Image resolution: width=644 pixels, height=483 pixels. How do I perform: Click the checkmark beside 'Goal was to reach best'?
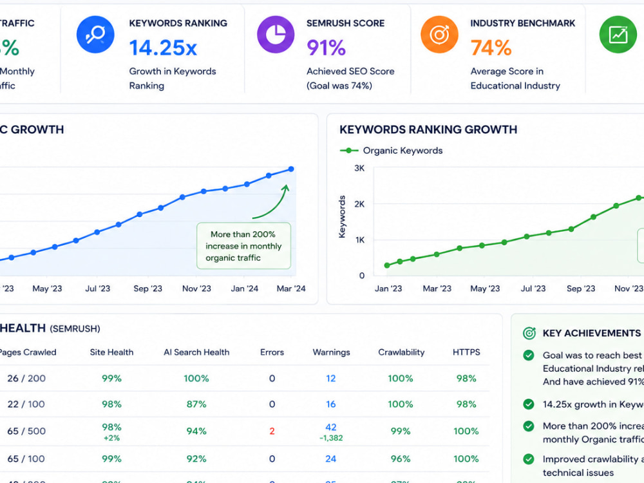[529, 355]
